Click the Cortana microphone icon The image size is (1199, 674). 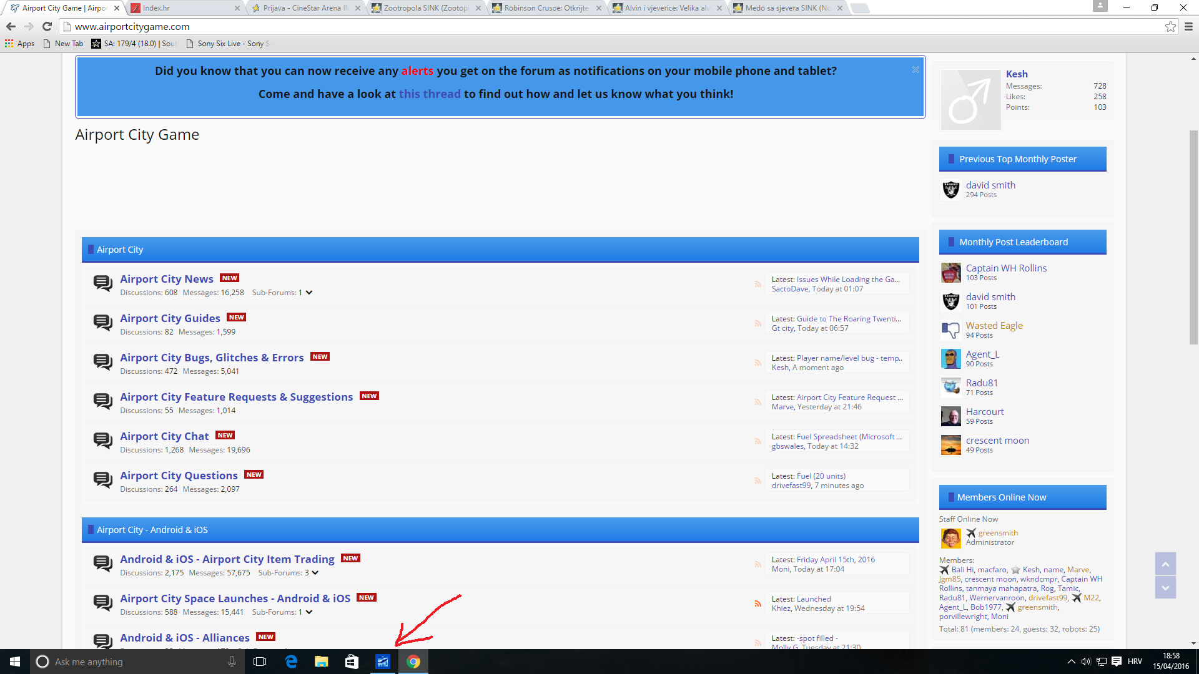click(232, 662)
